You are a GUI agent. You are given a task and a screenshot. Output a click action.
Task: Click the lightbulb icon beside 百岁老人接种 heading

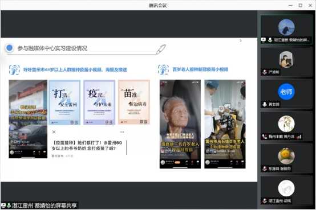click(x=164, y=69)
